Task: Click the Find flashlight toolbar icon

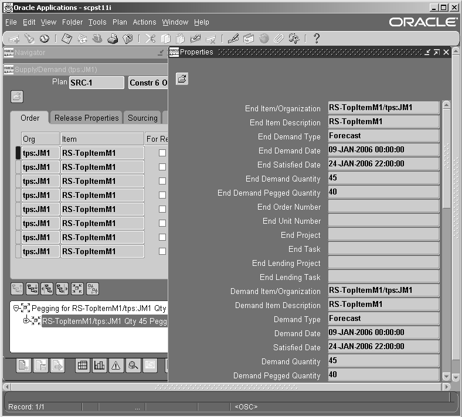Action: click(29, 39)
